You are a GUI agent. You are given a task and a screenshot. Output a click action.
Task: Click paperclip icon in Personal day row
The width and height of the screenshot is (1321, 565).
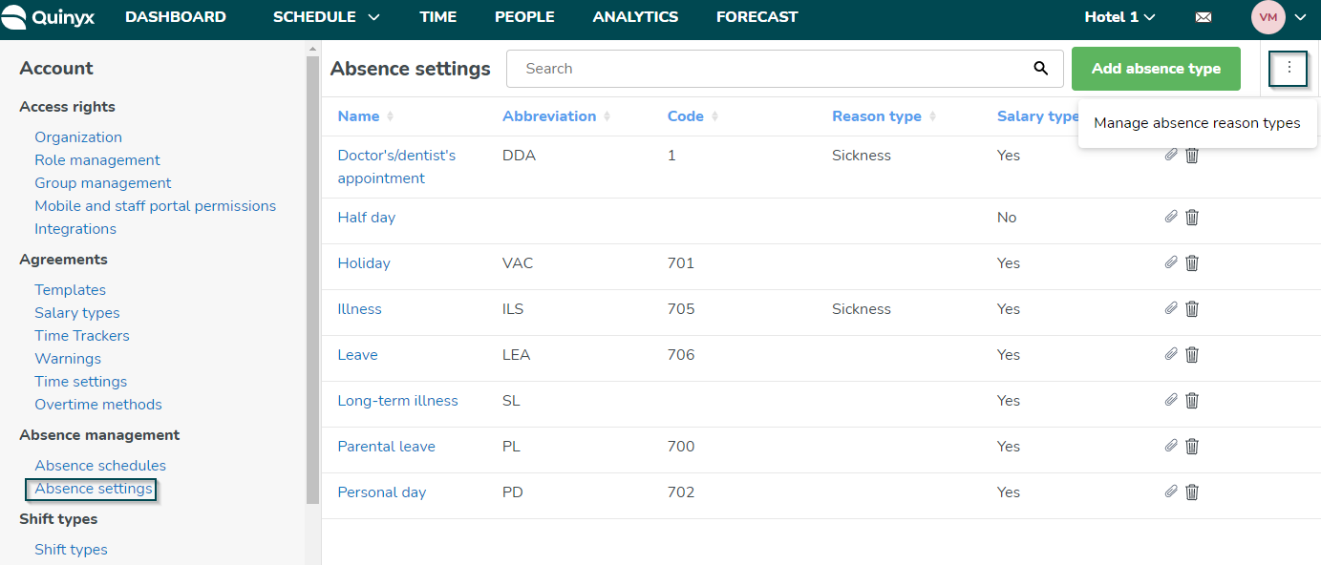(1171, 492)
